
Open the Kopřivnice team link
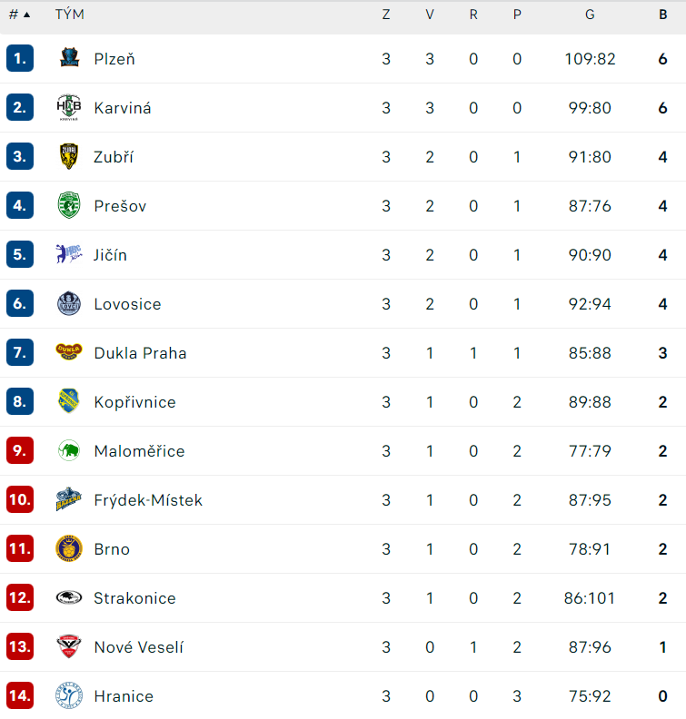(x=134, y=402)
